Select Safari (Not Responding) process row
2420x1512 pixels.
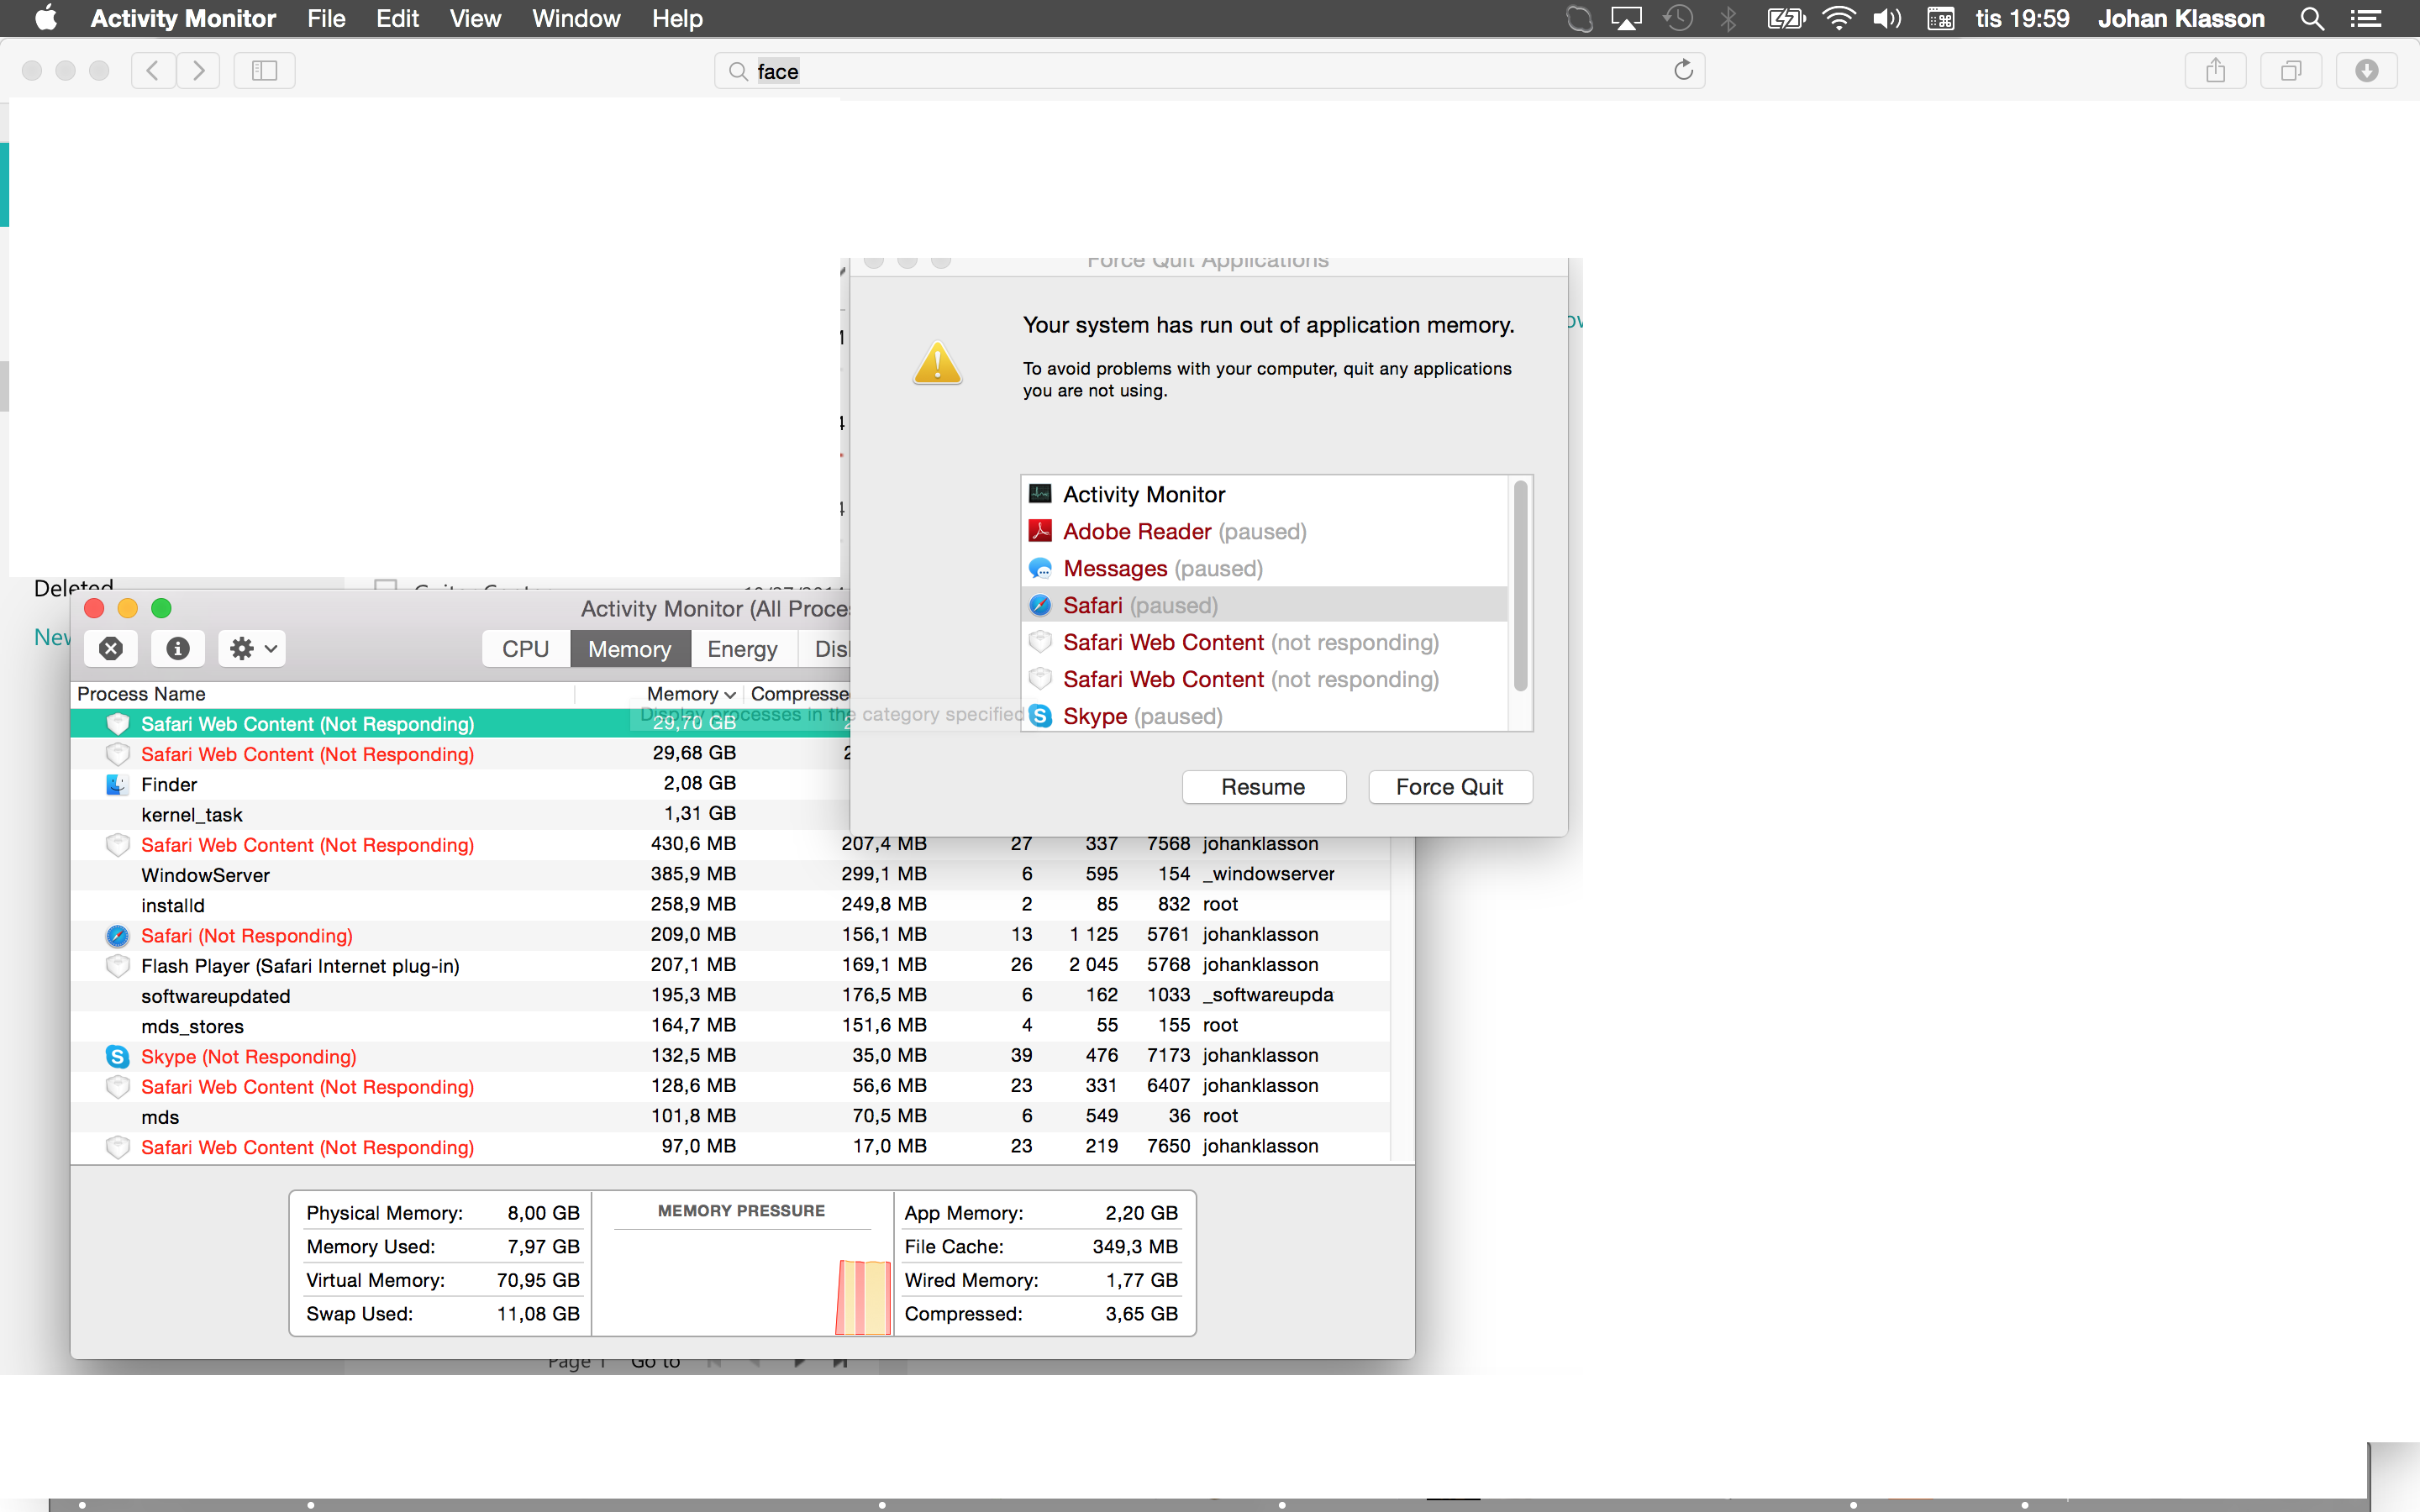730,935
